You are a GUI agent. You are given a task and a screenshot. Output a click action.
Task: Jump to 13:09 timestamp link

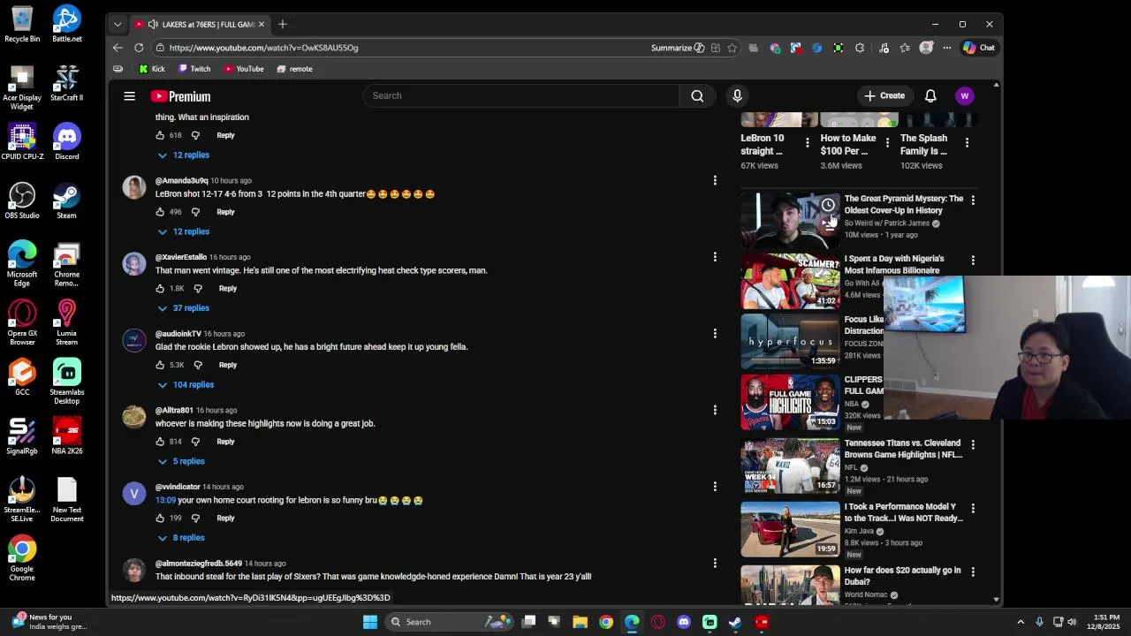click(x=165, y=500)
